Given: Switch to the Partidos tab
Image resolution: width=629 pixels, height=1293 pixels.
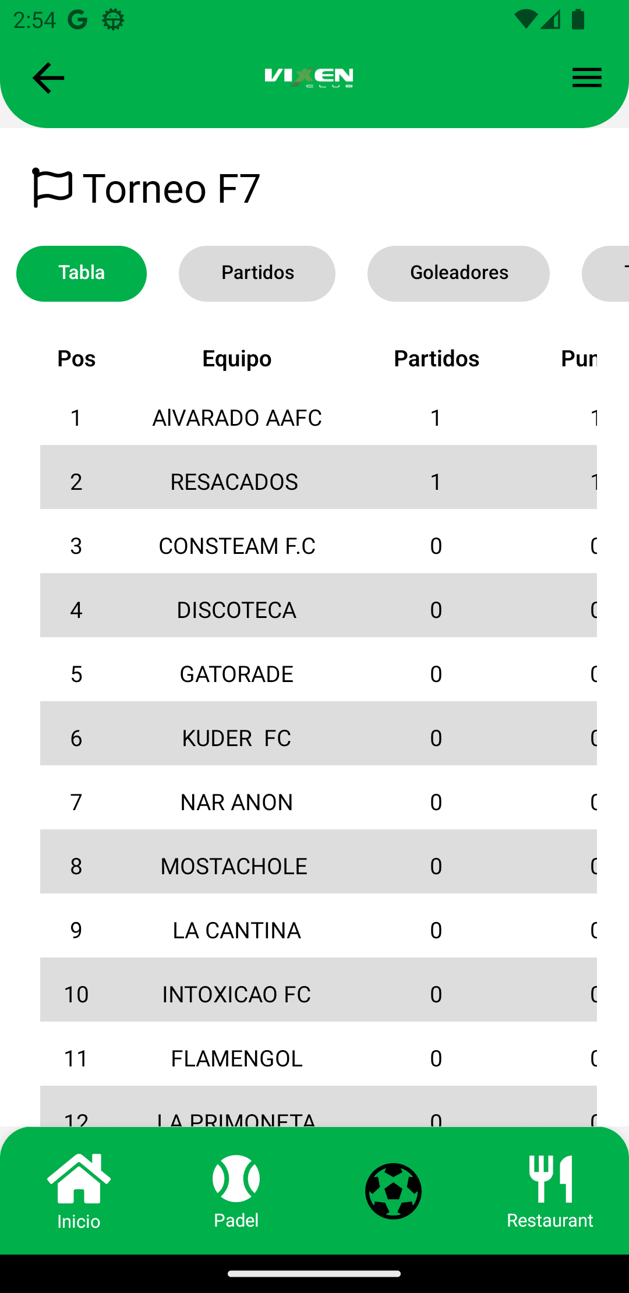Looking at the screenshot, I should click(x=257, y=273).
